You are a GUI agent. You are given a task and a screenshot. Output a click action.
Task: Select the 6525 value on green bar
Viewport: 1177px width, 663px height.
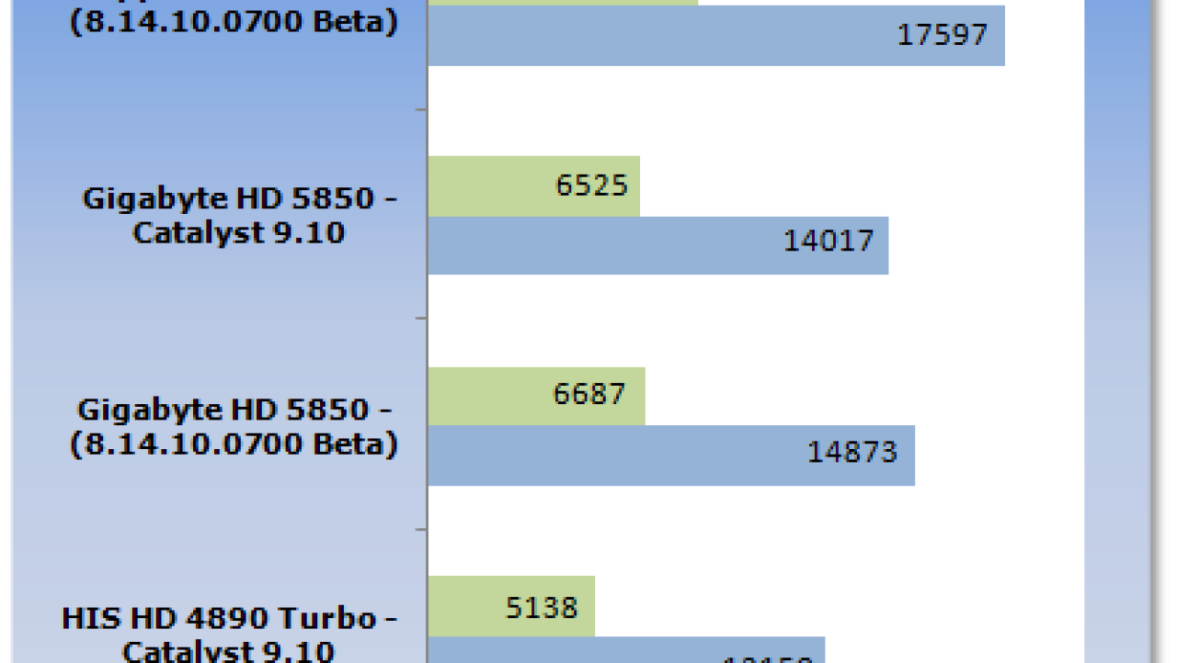pos(591,185)
